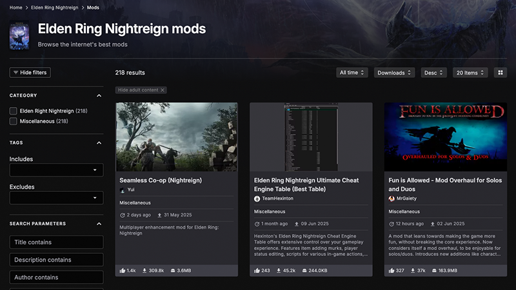Click the upload icon beside '09 Jun 2025'
516x290 pixels.
tap(297, 224)
